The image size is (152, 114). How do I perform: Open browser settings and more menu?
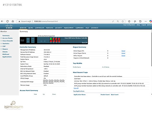tap(146, 21)
